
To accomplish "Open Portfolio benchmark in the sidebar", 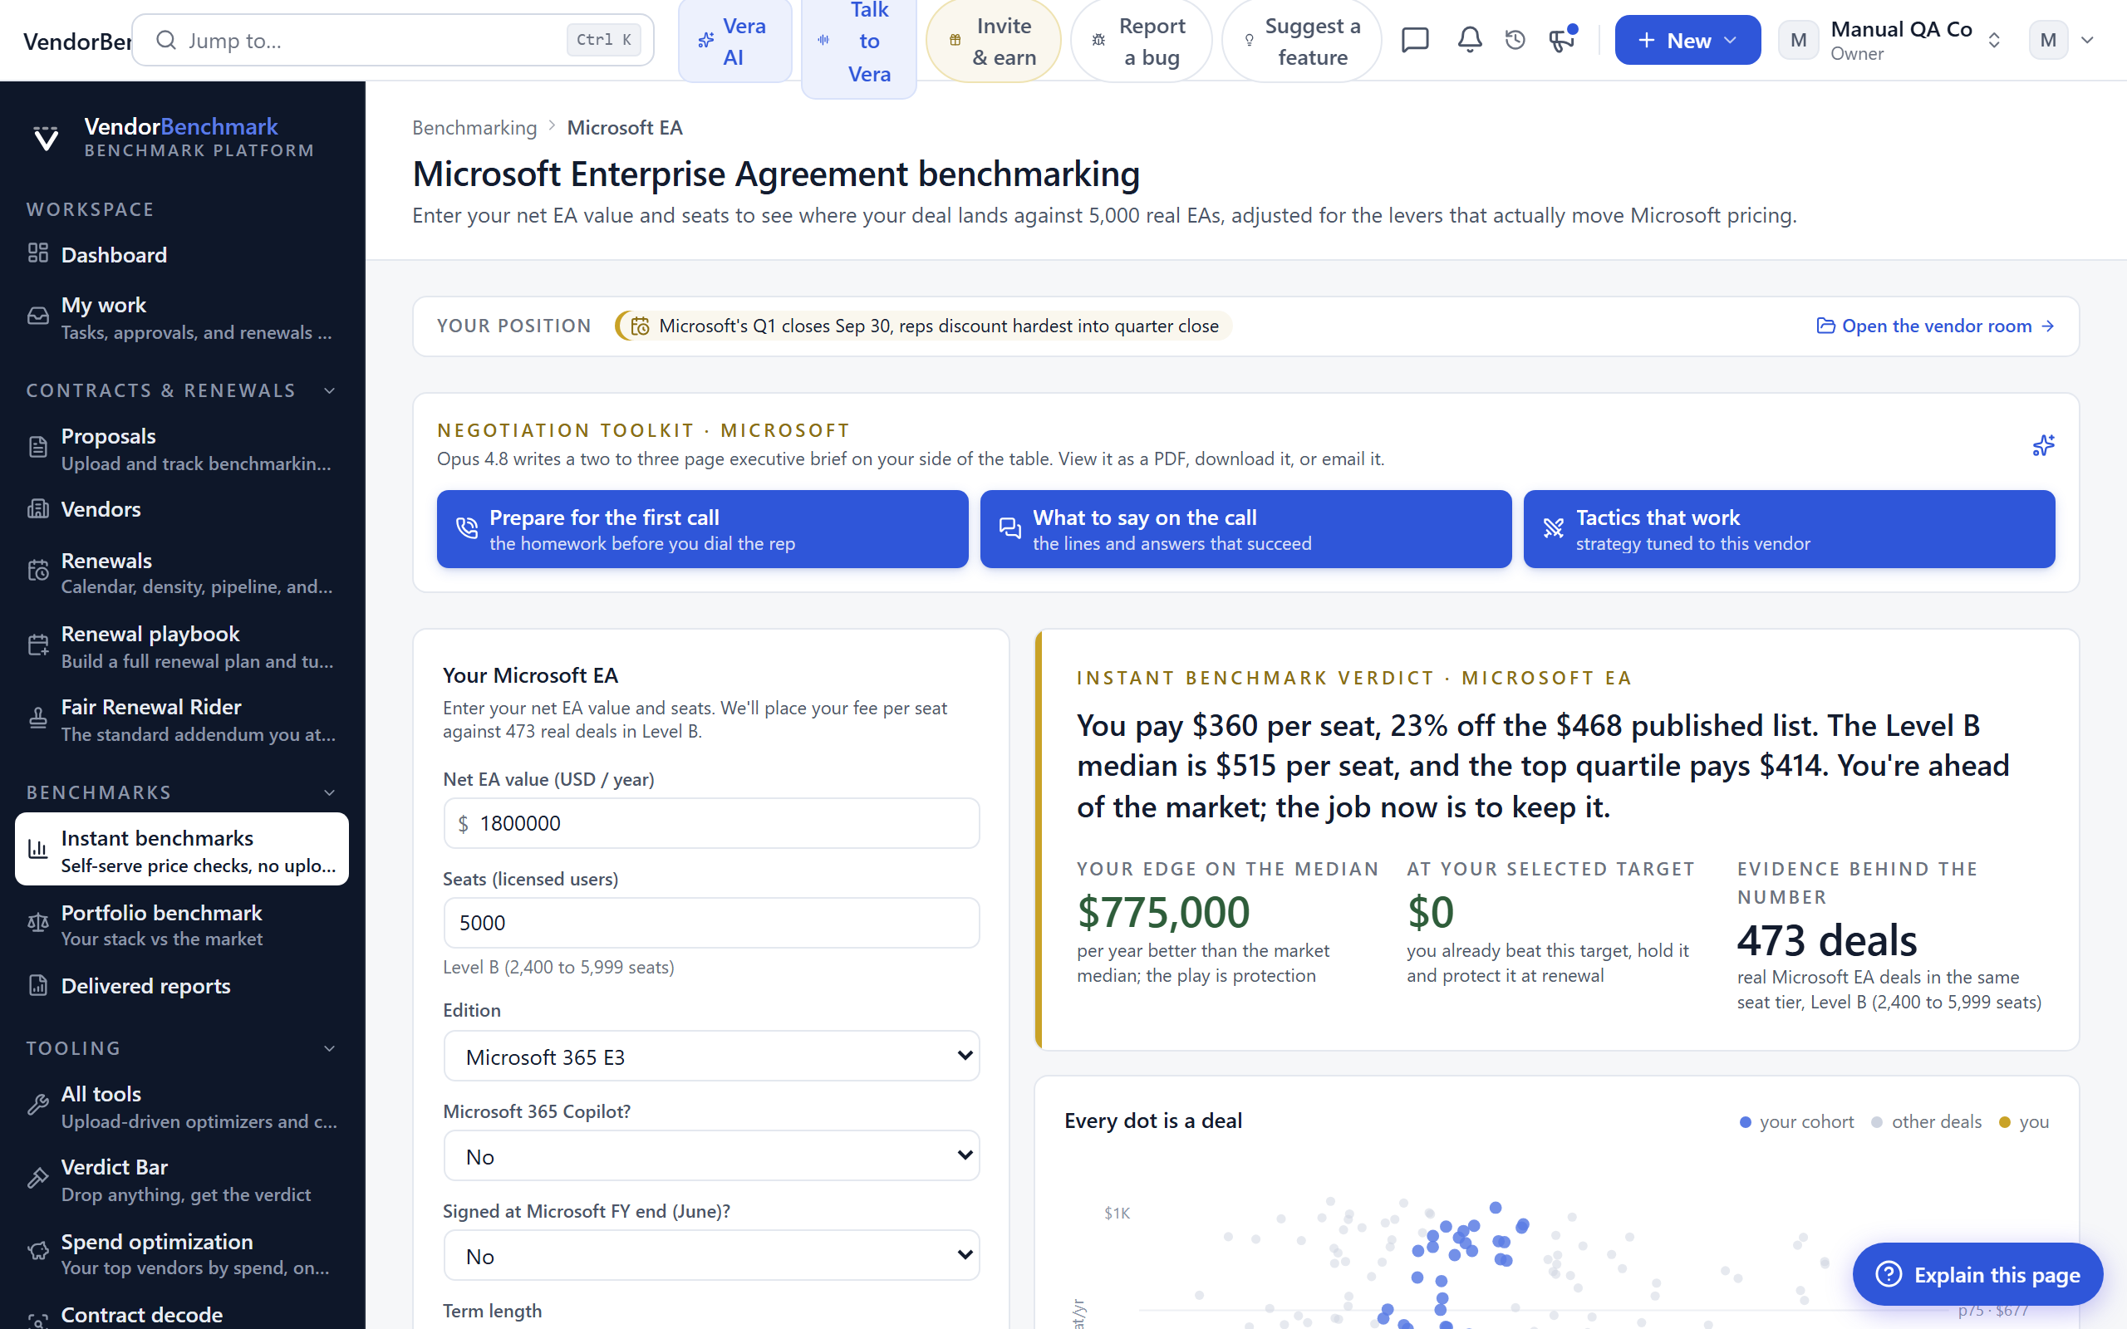I will tap(182, 924).
